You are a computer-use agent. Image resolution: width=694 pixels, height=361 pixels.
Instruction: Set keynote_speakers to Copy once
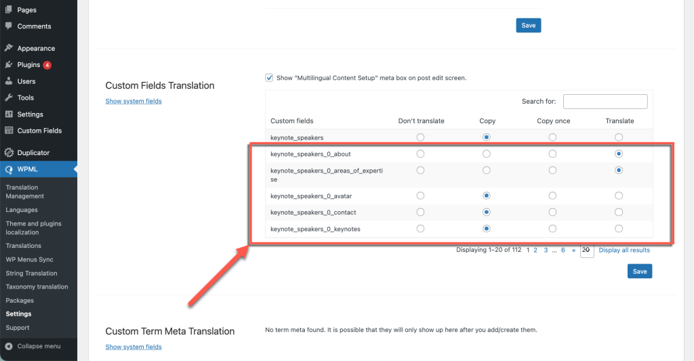point(552,137)
